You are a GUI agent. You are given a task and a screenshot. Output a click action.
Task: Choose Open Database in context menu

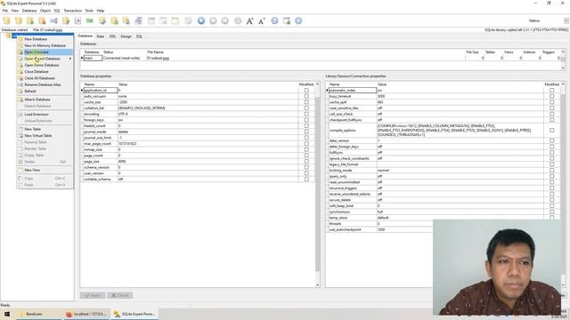tap(45, 52)
